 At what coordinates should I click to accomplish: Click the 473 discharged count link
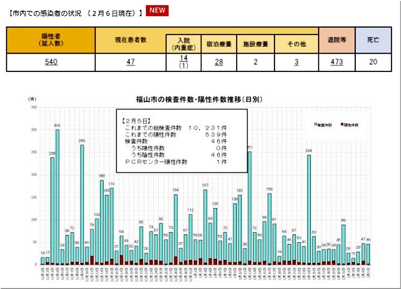336,62
